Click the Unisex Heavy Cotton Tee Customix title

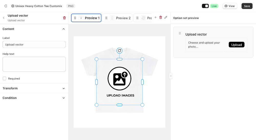39,6
